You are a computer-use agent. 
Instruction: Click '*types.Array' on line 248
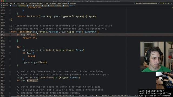click(x=74, y=50)
